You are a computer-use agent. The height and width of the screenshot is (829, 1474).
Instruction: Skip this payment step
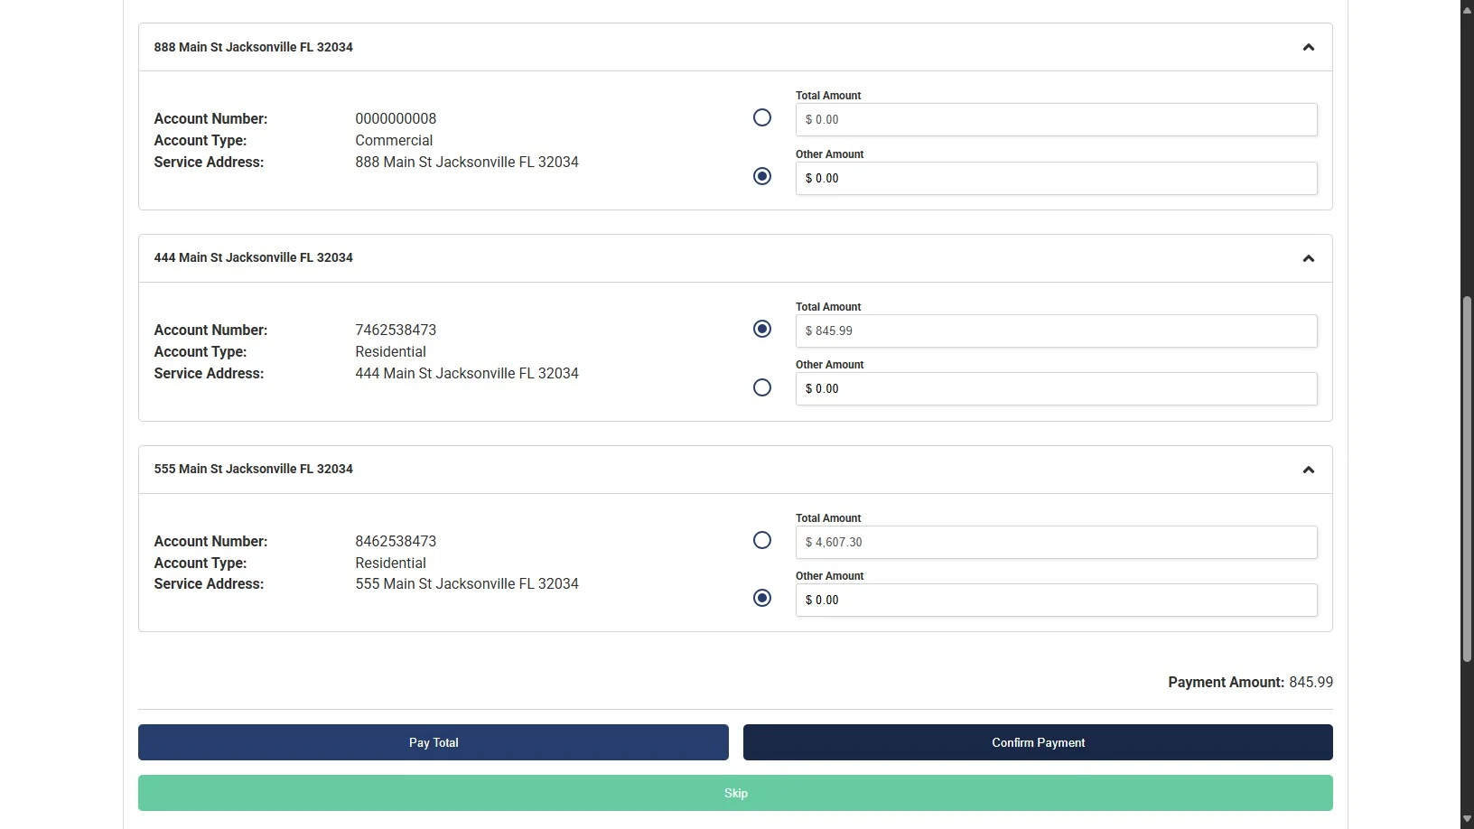pos(735,793)
